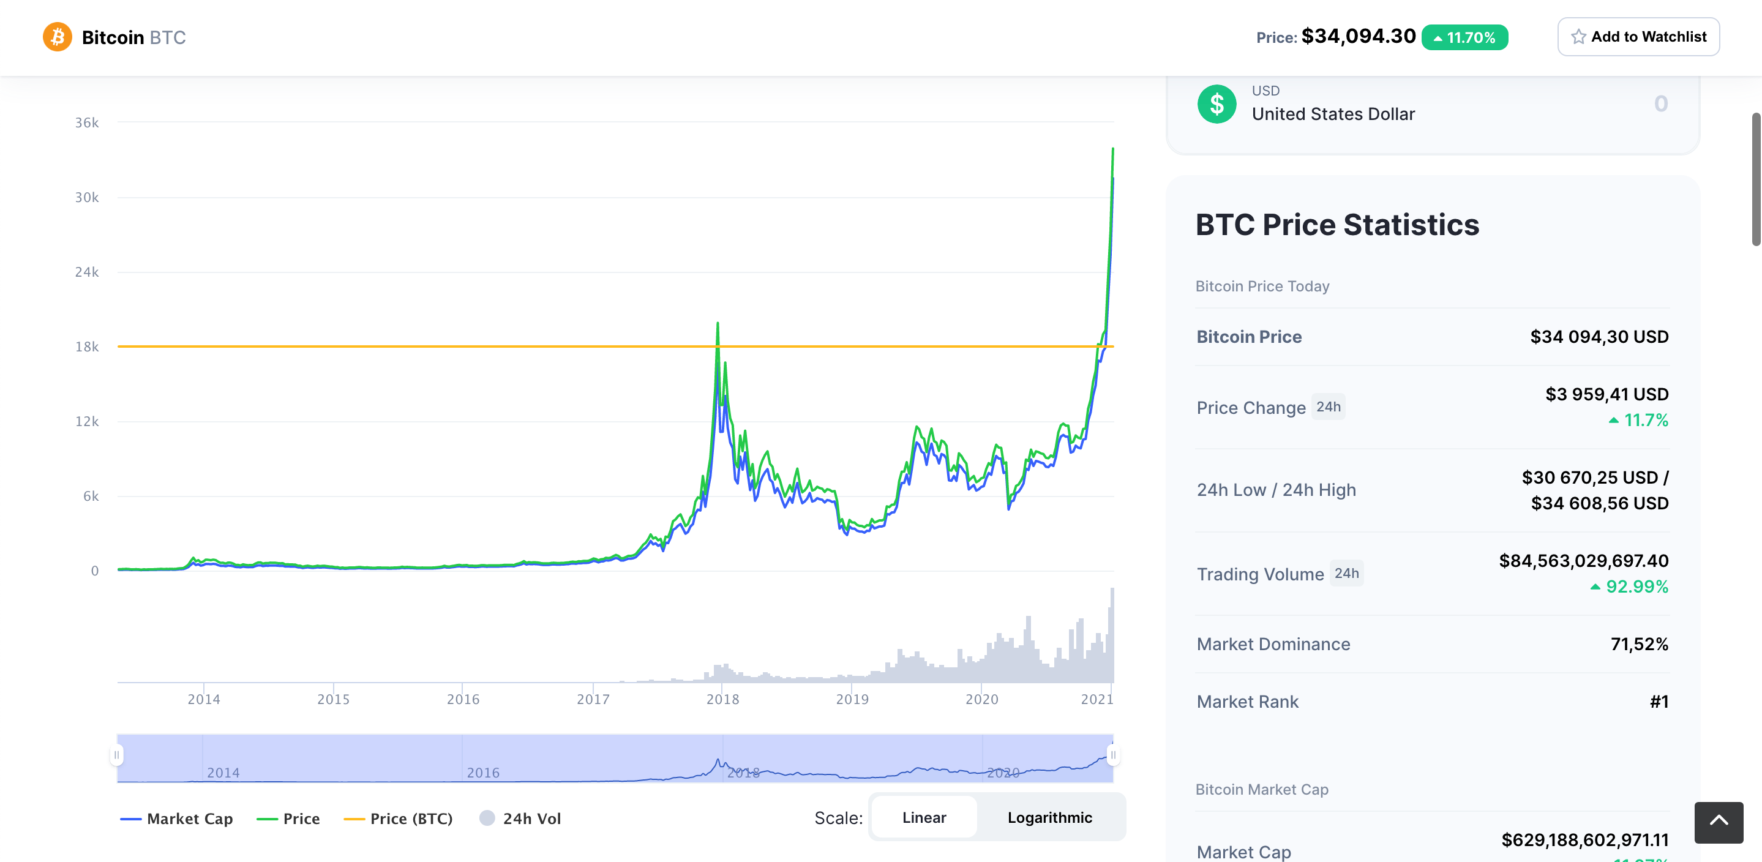Click the left handle of range selector
Viewport: 1762px width, 862px height.
tap(117, 755)
